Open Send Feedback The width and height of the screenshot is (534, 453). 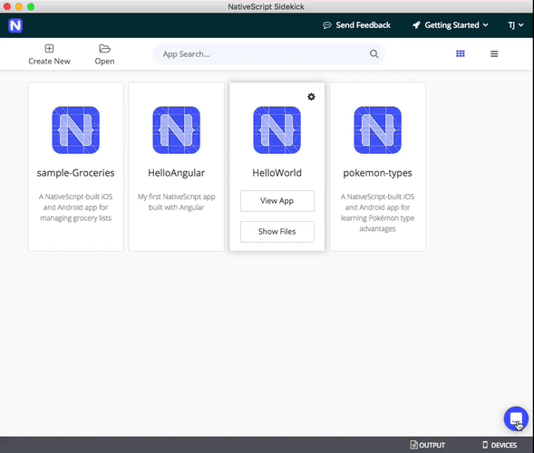[356, 25]
